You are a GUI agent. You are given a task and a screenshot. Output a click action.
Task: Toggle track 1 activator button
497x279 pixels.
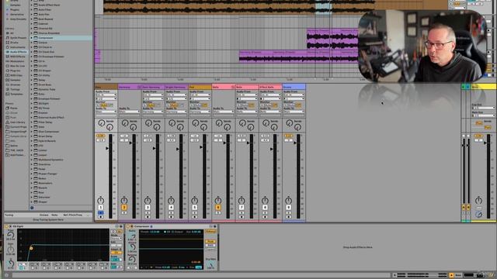100,208
